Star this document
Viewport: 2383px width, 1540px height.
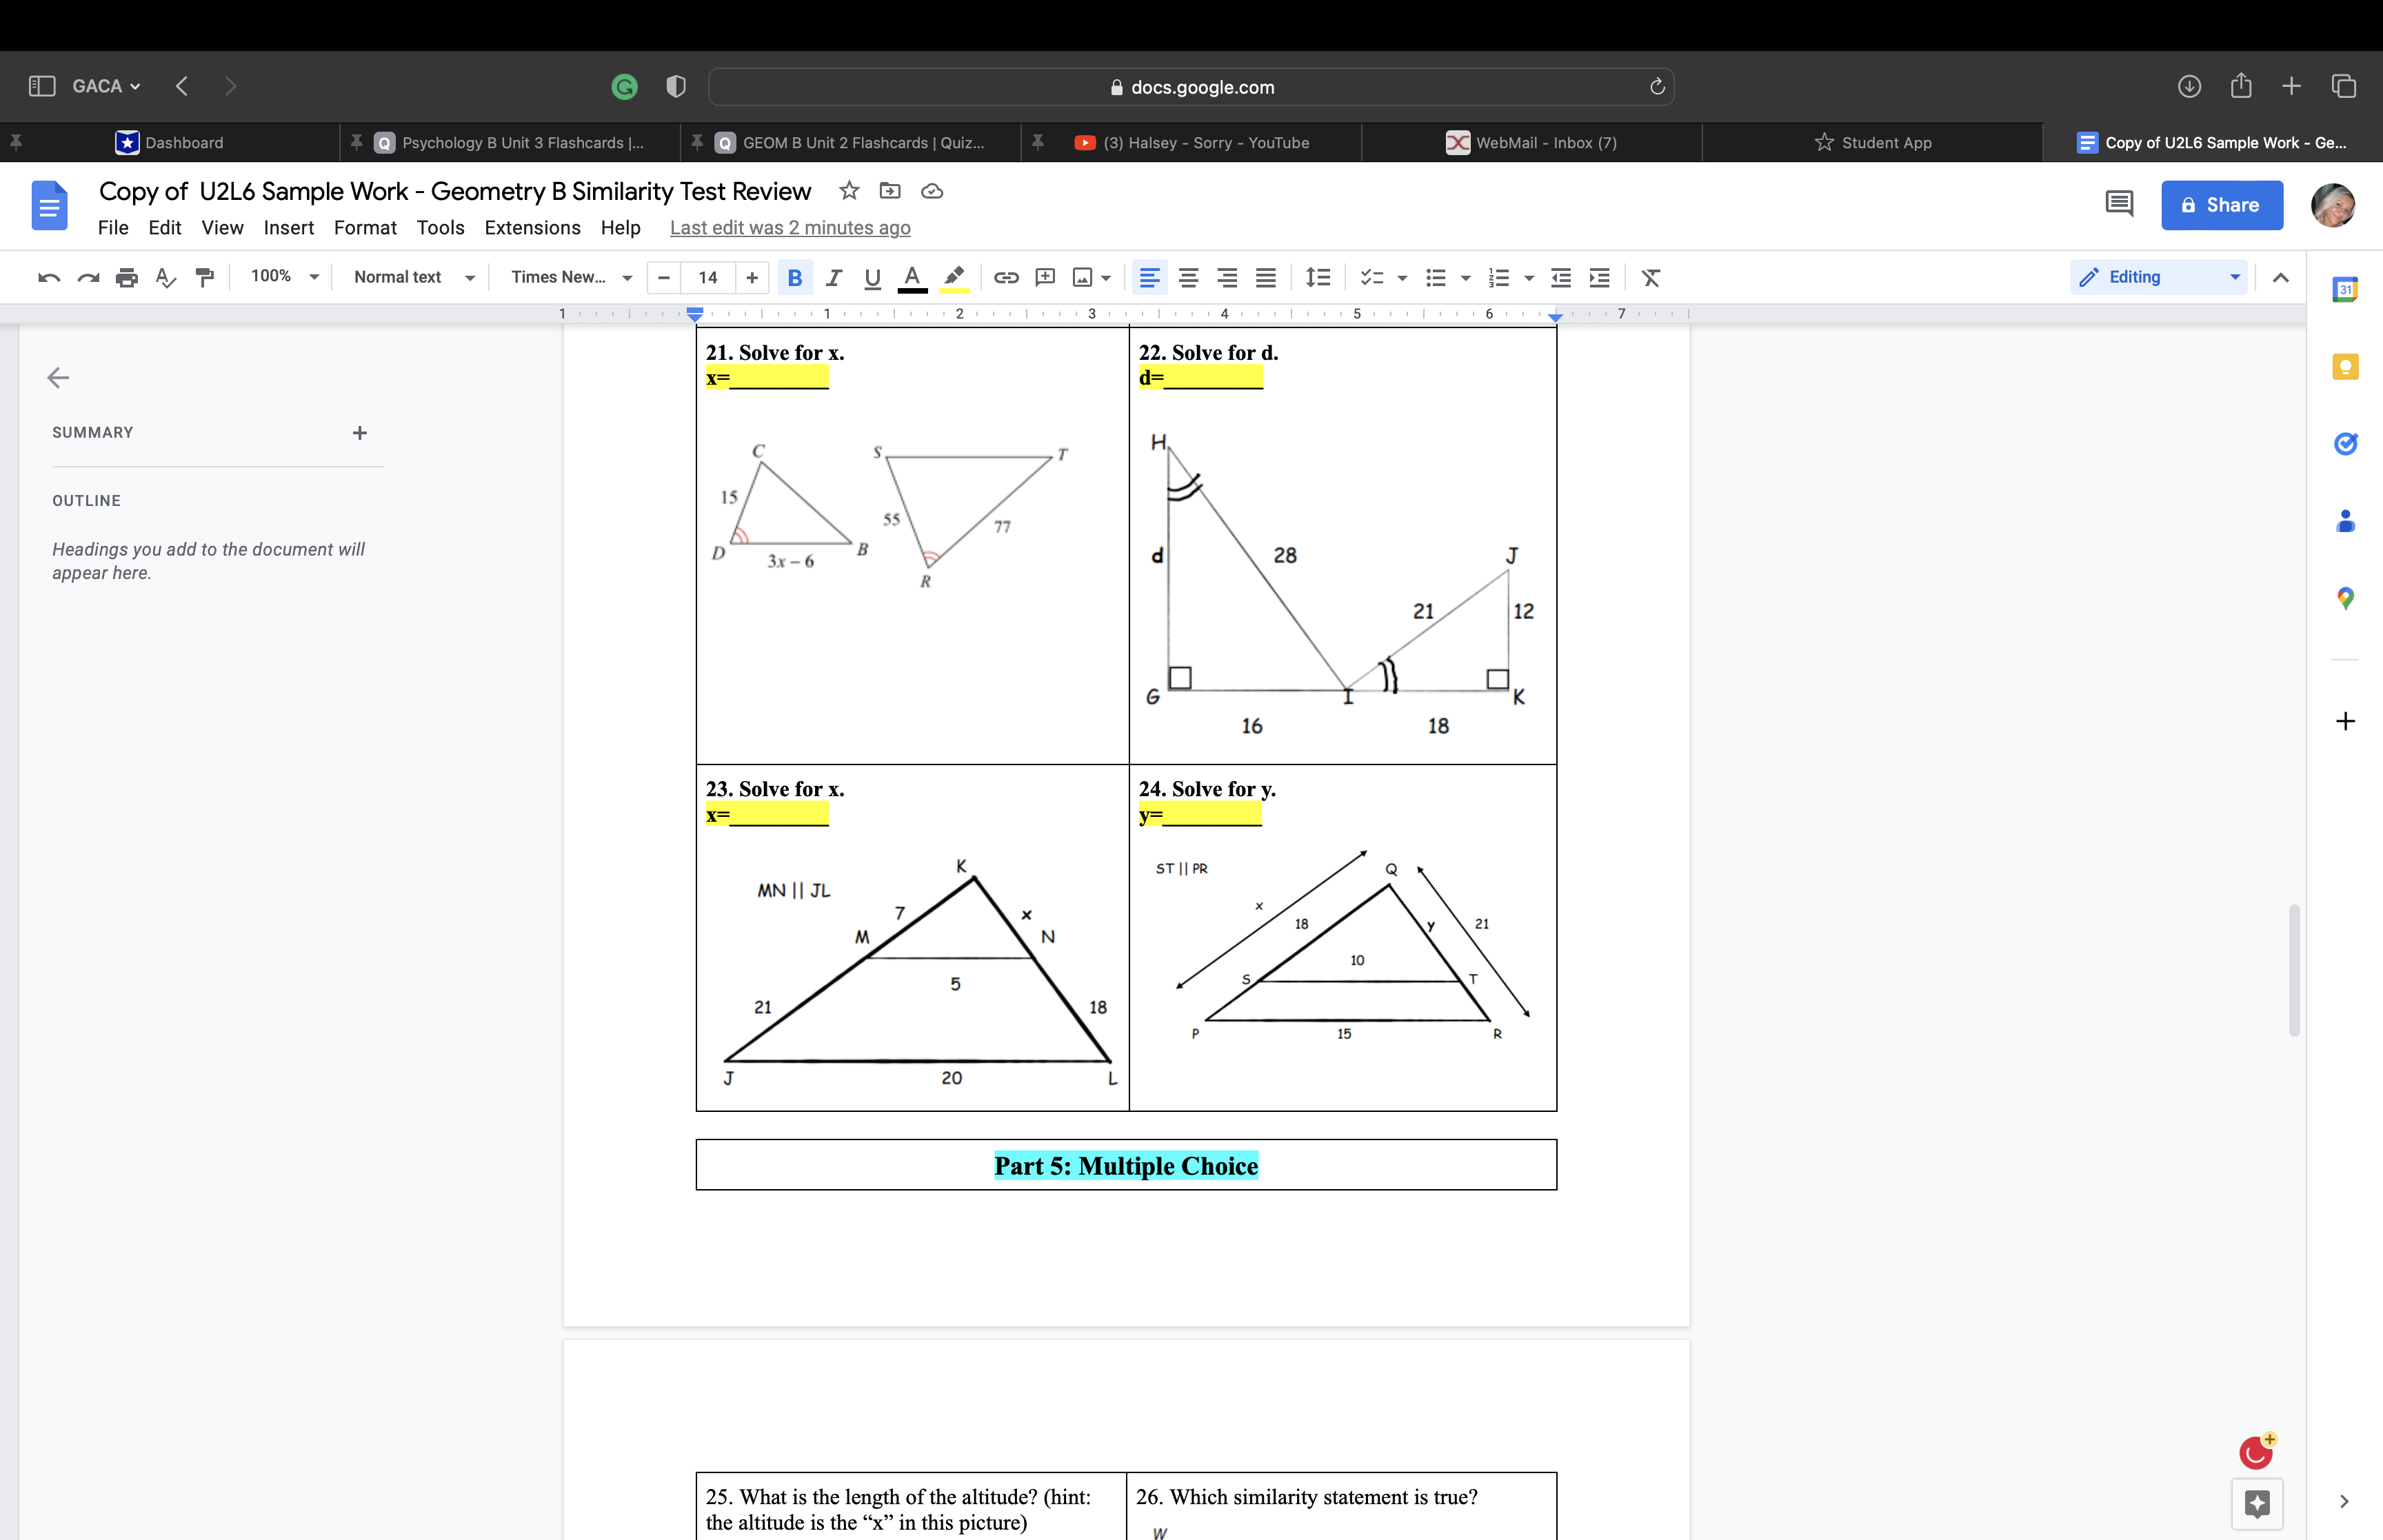[x=849, y=191]
